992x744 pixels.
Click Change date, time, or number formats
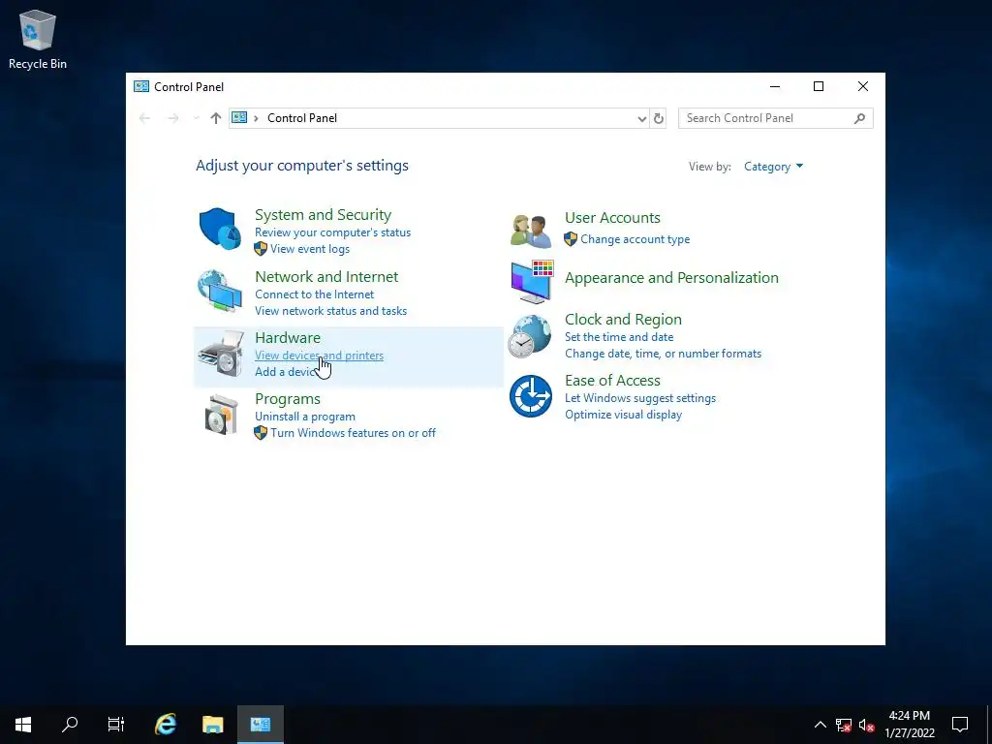tap(663, 354)
